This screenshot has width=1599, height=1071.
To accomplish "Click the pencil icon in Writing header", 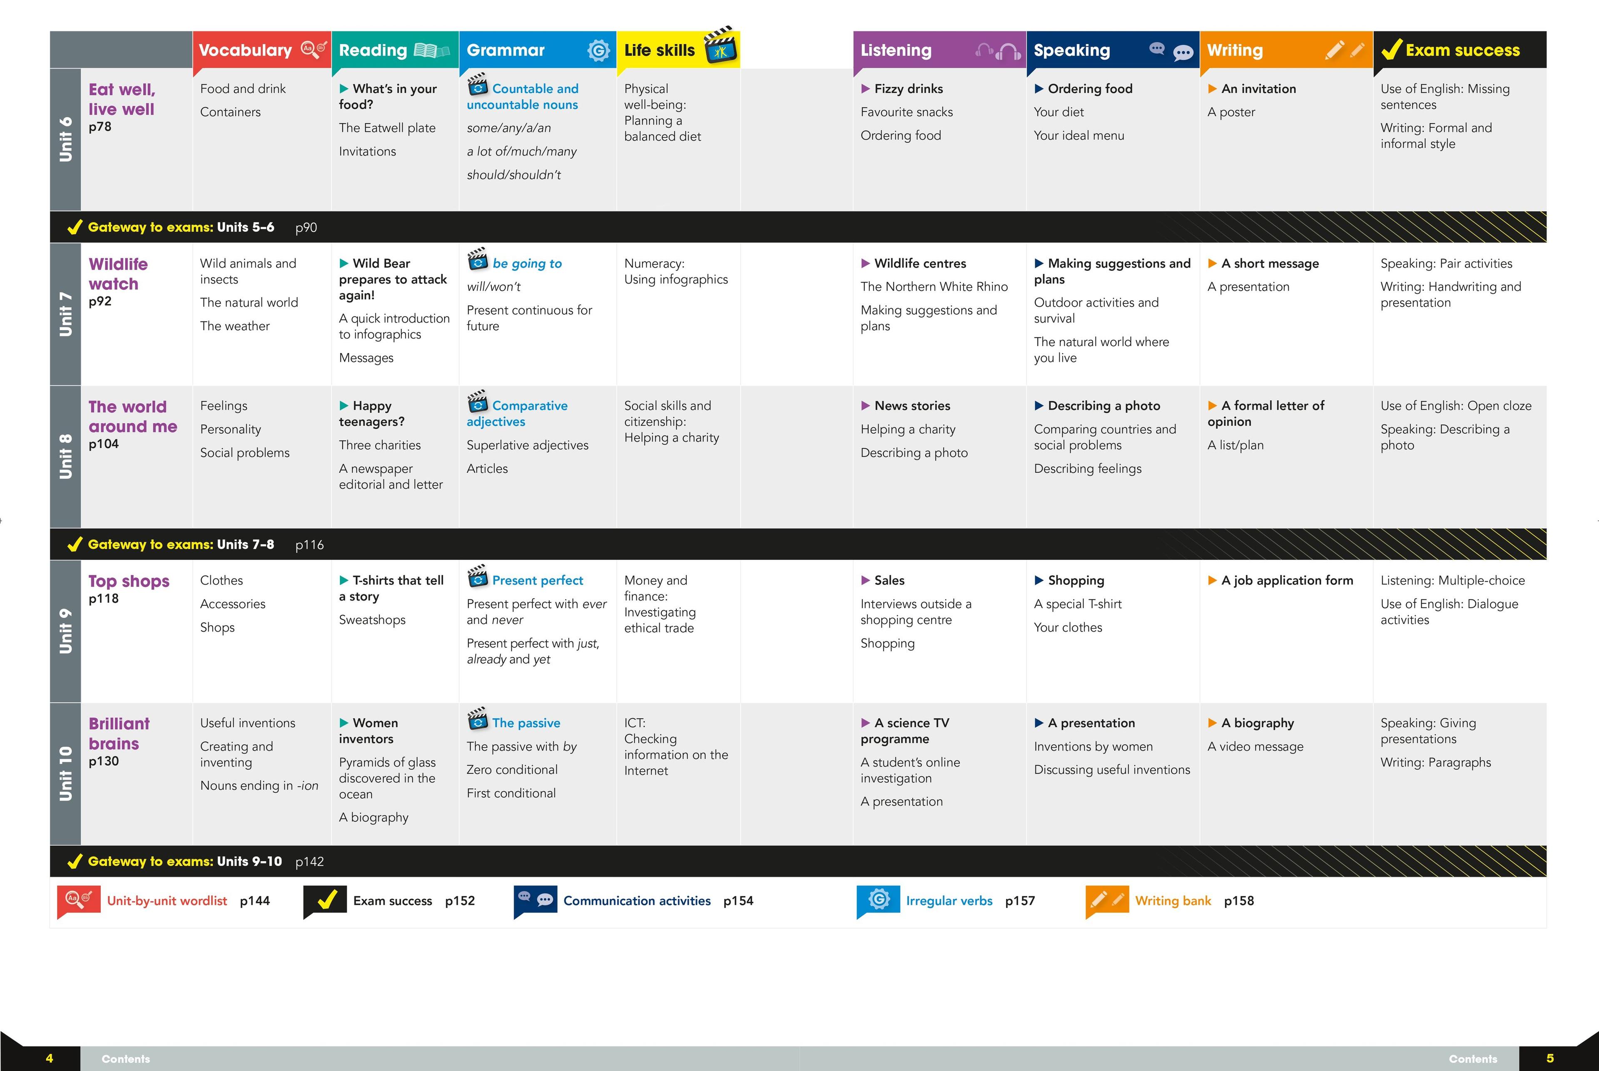I will point(1345,50).
